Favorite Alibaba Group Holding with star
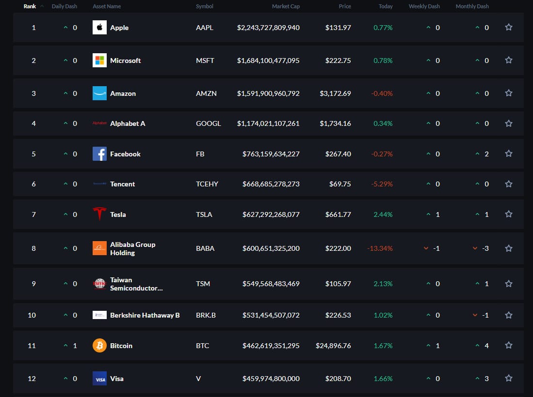533x397 pixels. pyautogui.click(x=509, y=248)
